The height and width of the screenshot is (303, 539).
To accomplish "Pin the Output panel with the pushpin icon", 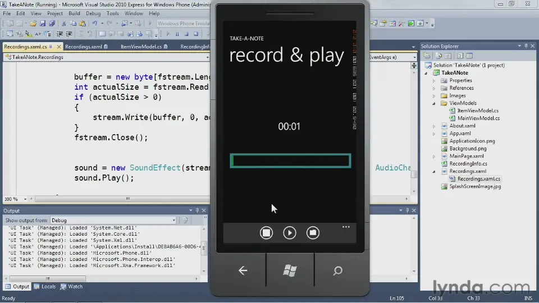I will click(x=197, y=210).
